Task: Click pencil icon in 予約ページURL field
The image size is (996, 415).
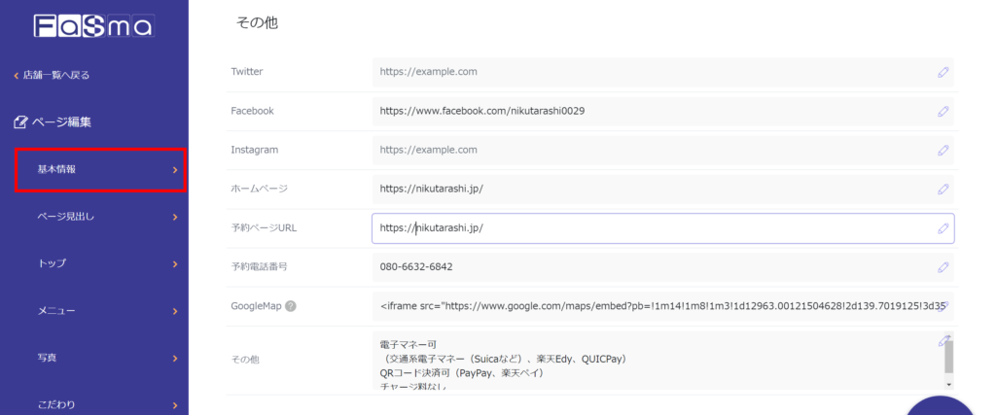Action: (x=943, y=228)
